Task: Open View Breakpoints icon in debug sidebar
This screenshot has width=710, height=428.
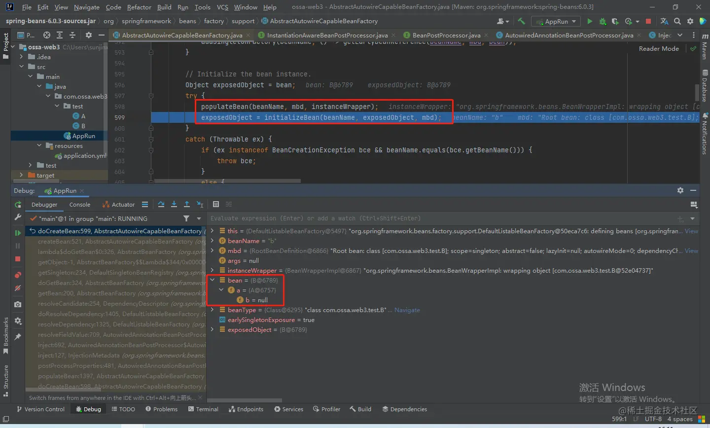Action: tap(18, 275)
